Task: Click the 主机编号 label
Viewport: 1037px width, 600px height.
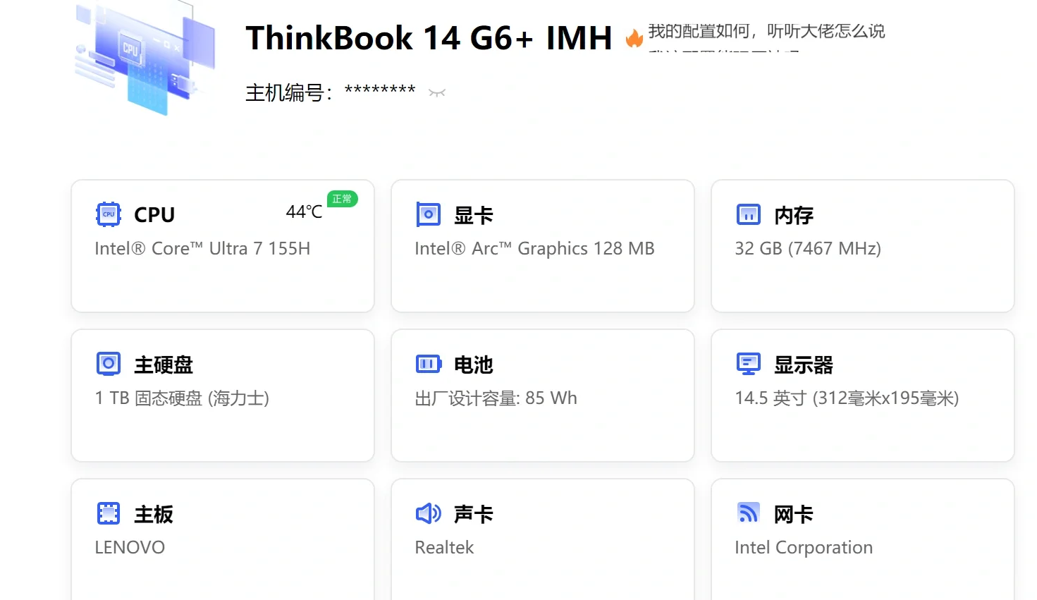Action: pos(289,92)
